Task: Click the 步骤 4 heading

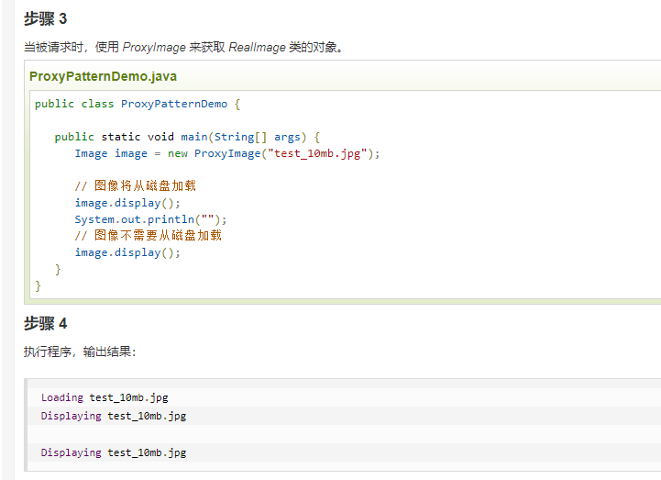Action: click(46, 324)
